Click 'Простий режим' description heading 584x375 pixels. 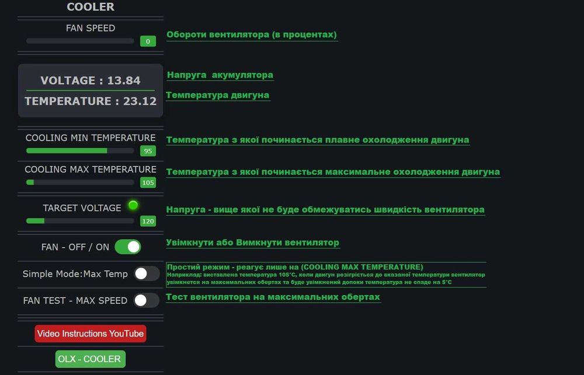[x=294, y=267]
